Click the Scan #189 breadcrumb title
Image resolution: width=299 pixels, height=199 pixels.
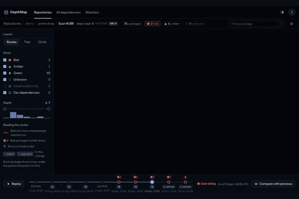66,24
